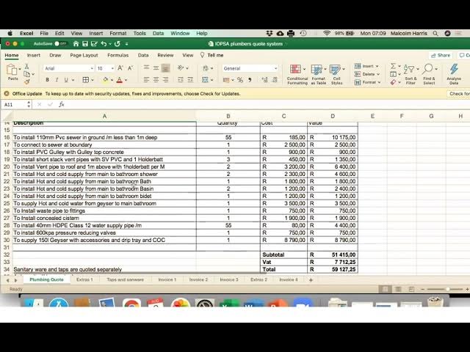The image size is (470, 352).
Task: Toggle bottom align button
Action: 165,68
